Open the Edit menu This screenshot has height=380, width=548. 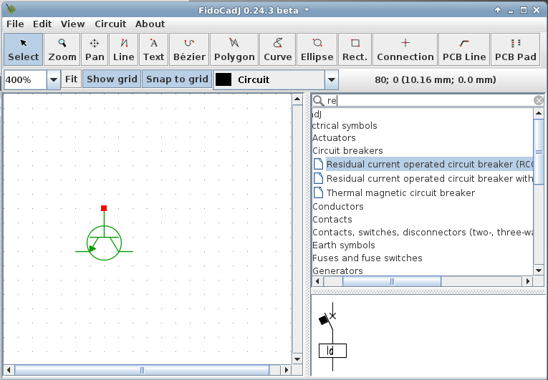point(42,24)
